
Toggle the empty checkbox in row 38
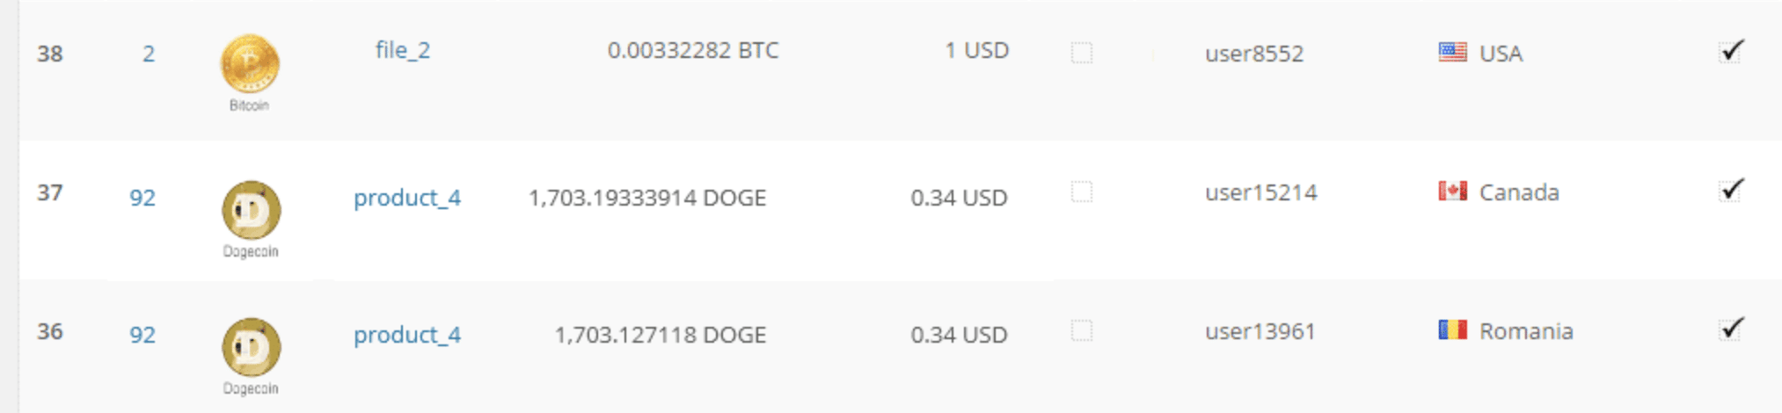pyautogui.click(x=1082, y=53)
